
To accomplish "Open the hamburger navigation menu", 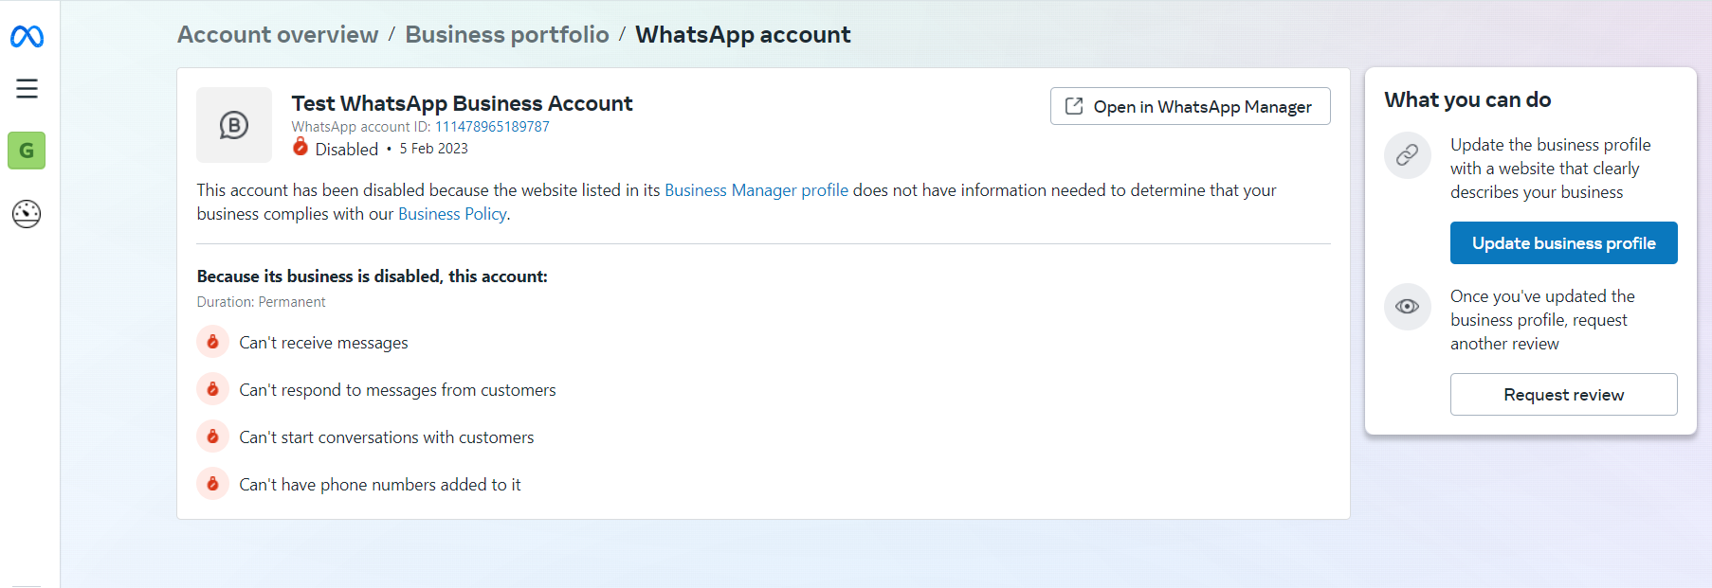I will pos(27,89).
